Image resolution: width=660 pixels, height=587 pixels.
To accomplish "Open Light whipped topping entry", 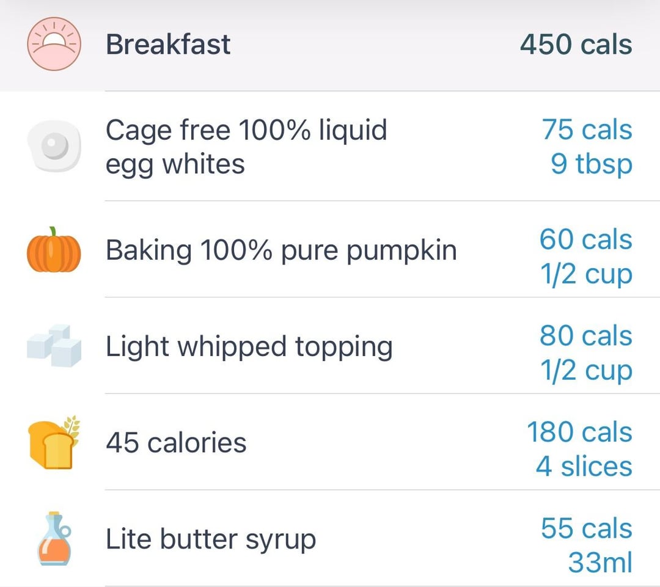I will (x=330, y=346).
